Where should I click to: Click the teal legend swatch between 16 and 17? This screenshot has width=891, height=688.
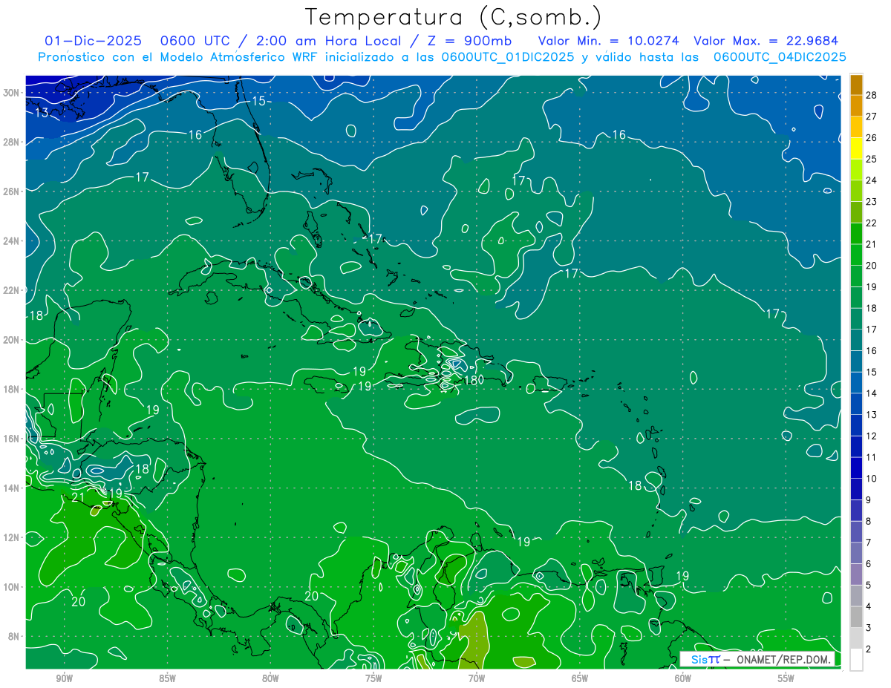(856, 340)
